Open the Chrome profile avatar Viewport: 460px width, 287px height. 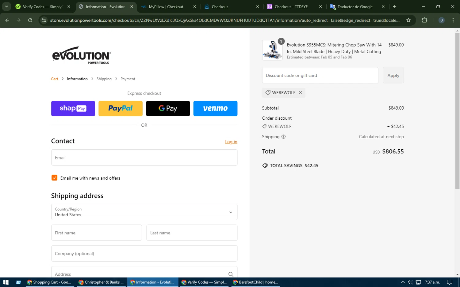click(x=442, y=20)
